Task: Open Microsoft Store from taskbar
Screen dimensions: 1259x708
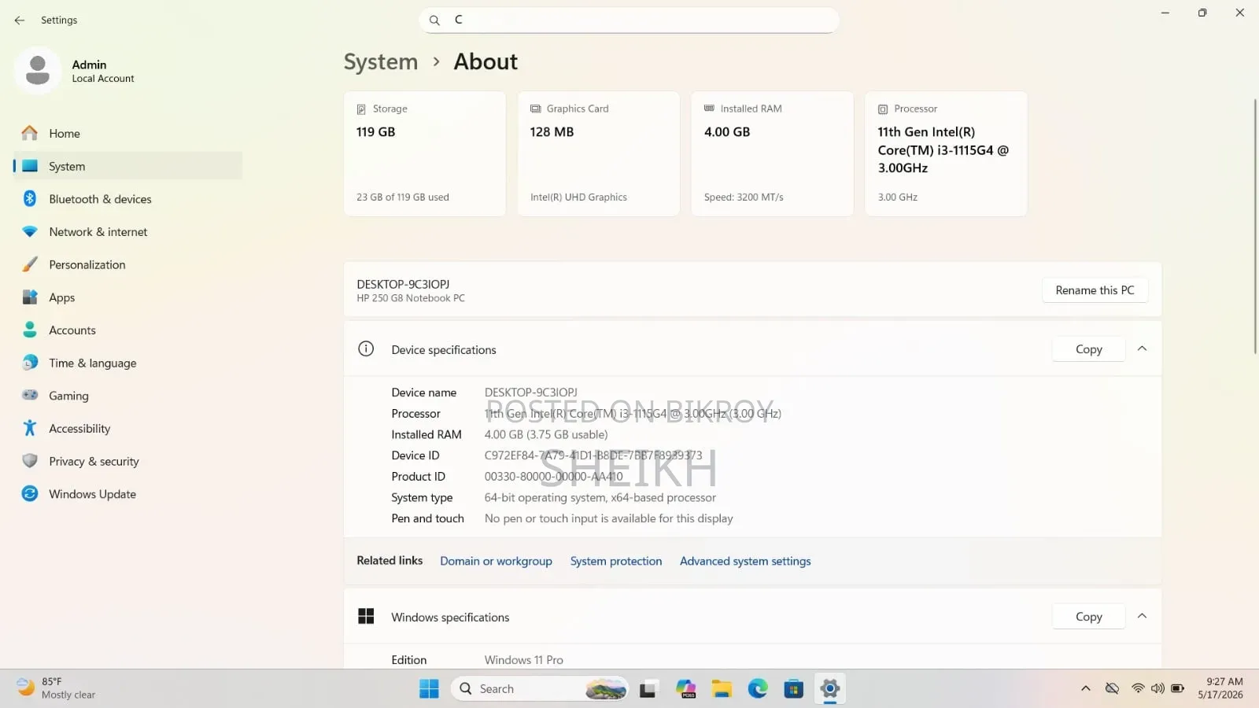Action: tap(794, 689)
